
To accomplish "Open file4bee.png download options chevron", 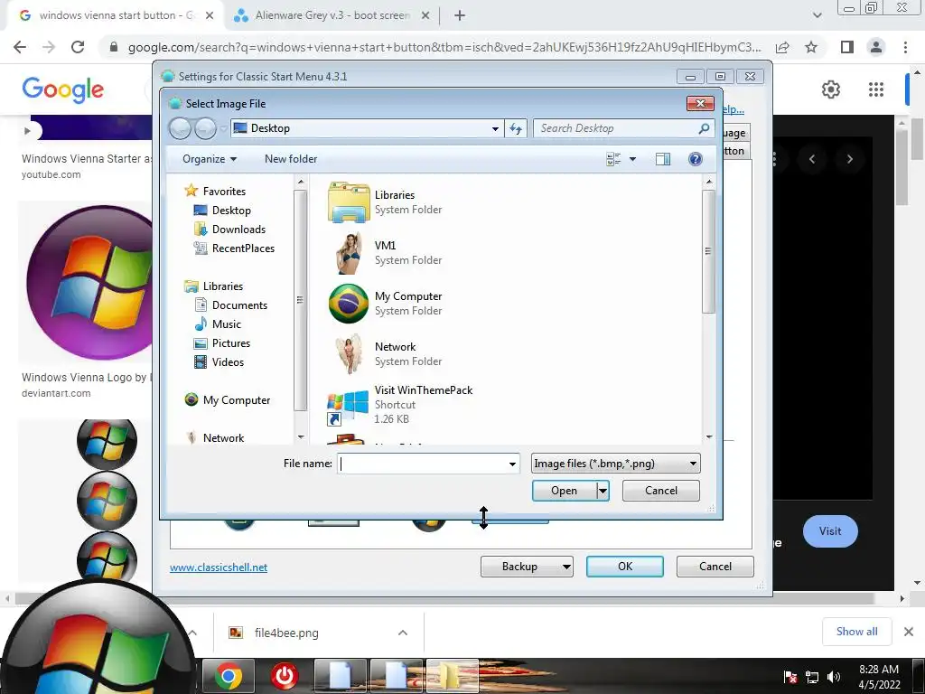I will tap(403, 633).
